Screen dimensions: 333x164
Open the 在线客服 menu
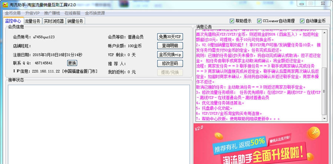(x=73, y=13)
